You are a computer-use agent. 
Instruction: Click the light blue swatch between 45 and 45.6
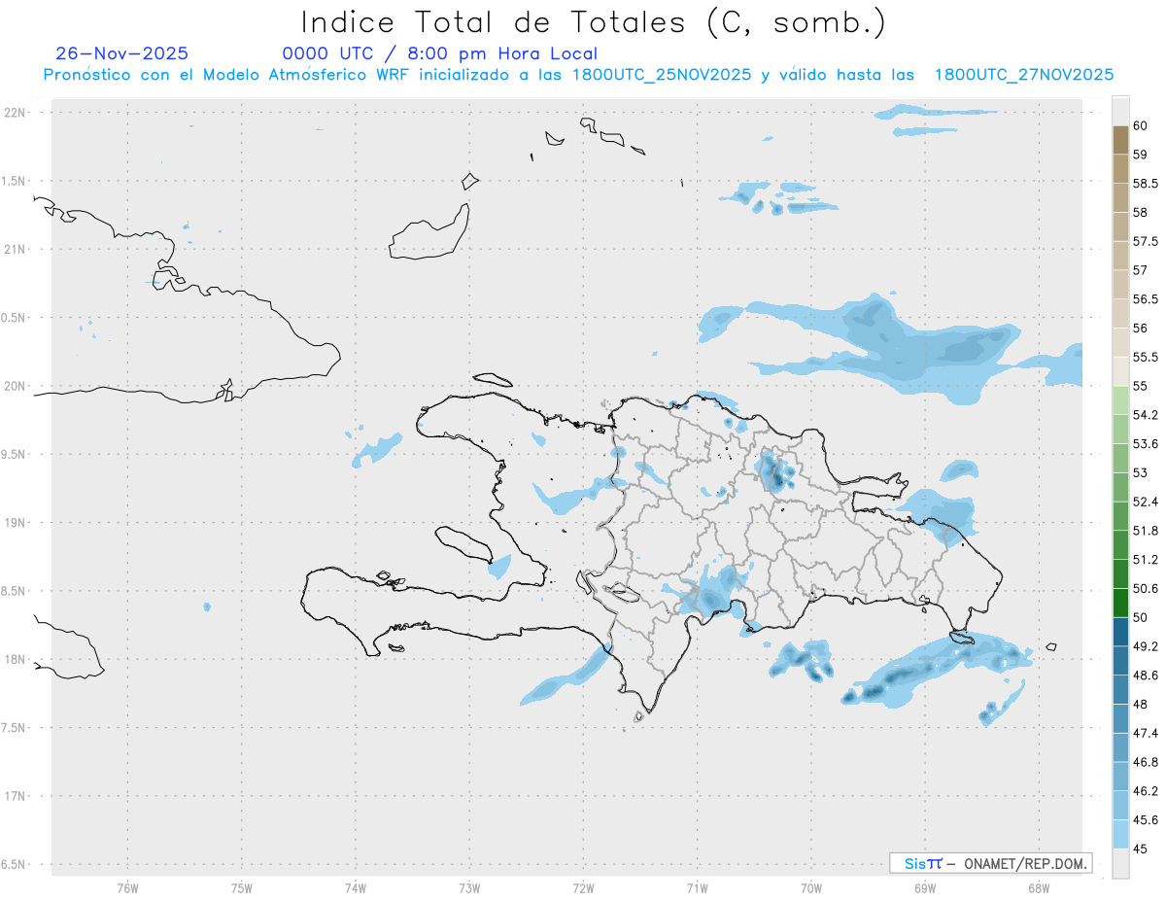point(1120,834)
